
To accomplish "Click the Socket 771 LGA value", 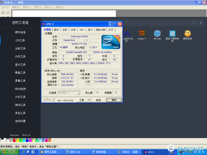I will pos(79,44).
